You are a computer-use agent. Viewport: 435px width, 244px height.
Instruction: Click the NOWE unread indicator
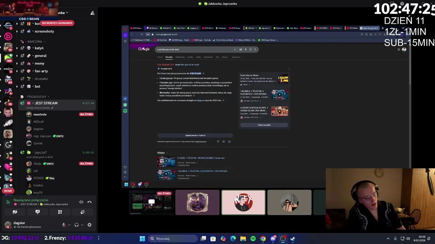(x=8, y=191)
